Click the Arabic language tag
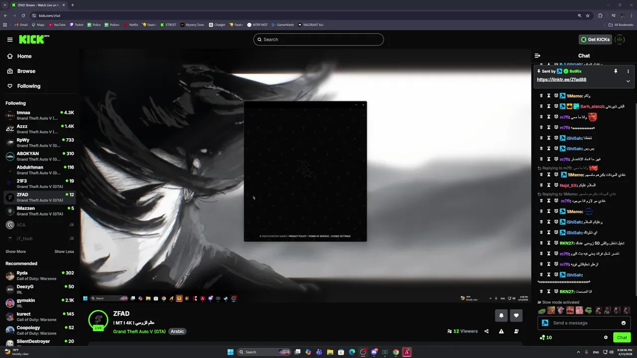 (177, 331)
